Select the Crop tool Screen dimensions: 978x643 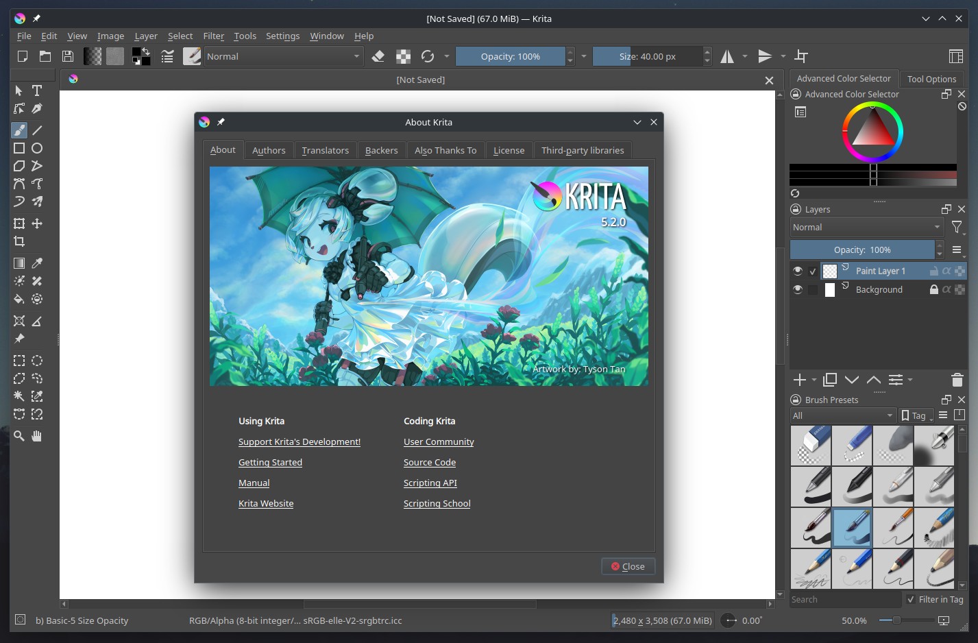tap(19, 241)
